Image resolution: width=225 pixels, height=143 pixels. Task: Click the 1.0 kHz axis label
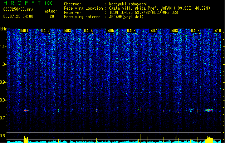tap(3, 64)
